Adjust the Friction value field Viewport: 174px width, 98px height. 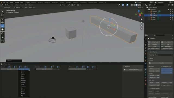[154, 75]
